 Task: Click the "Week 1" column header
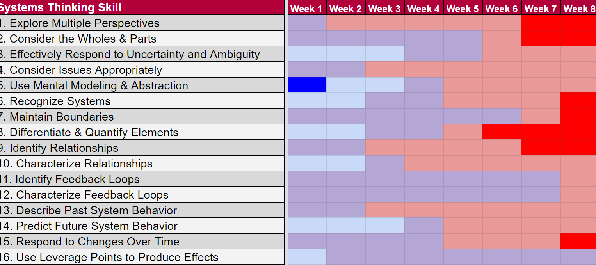point(307,9)
